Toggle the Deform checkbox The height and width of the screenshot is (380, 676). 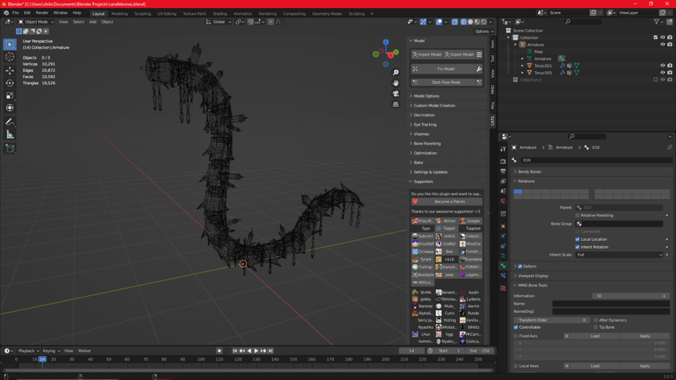click(520, 266)
